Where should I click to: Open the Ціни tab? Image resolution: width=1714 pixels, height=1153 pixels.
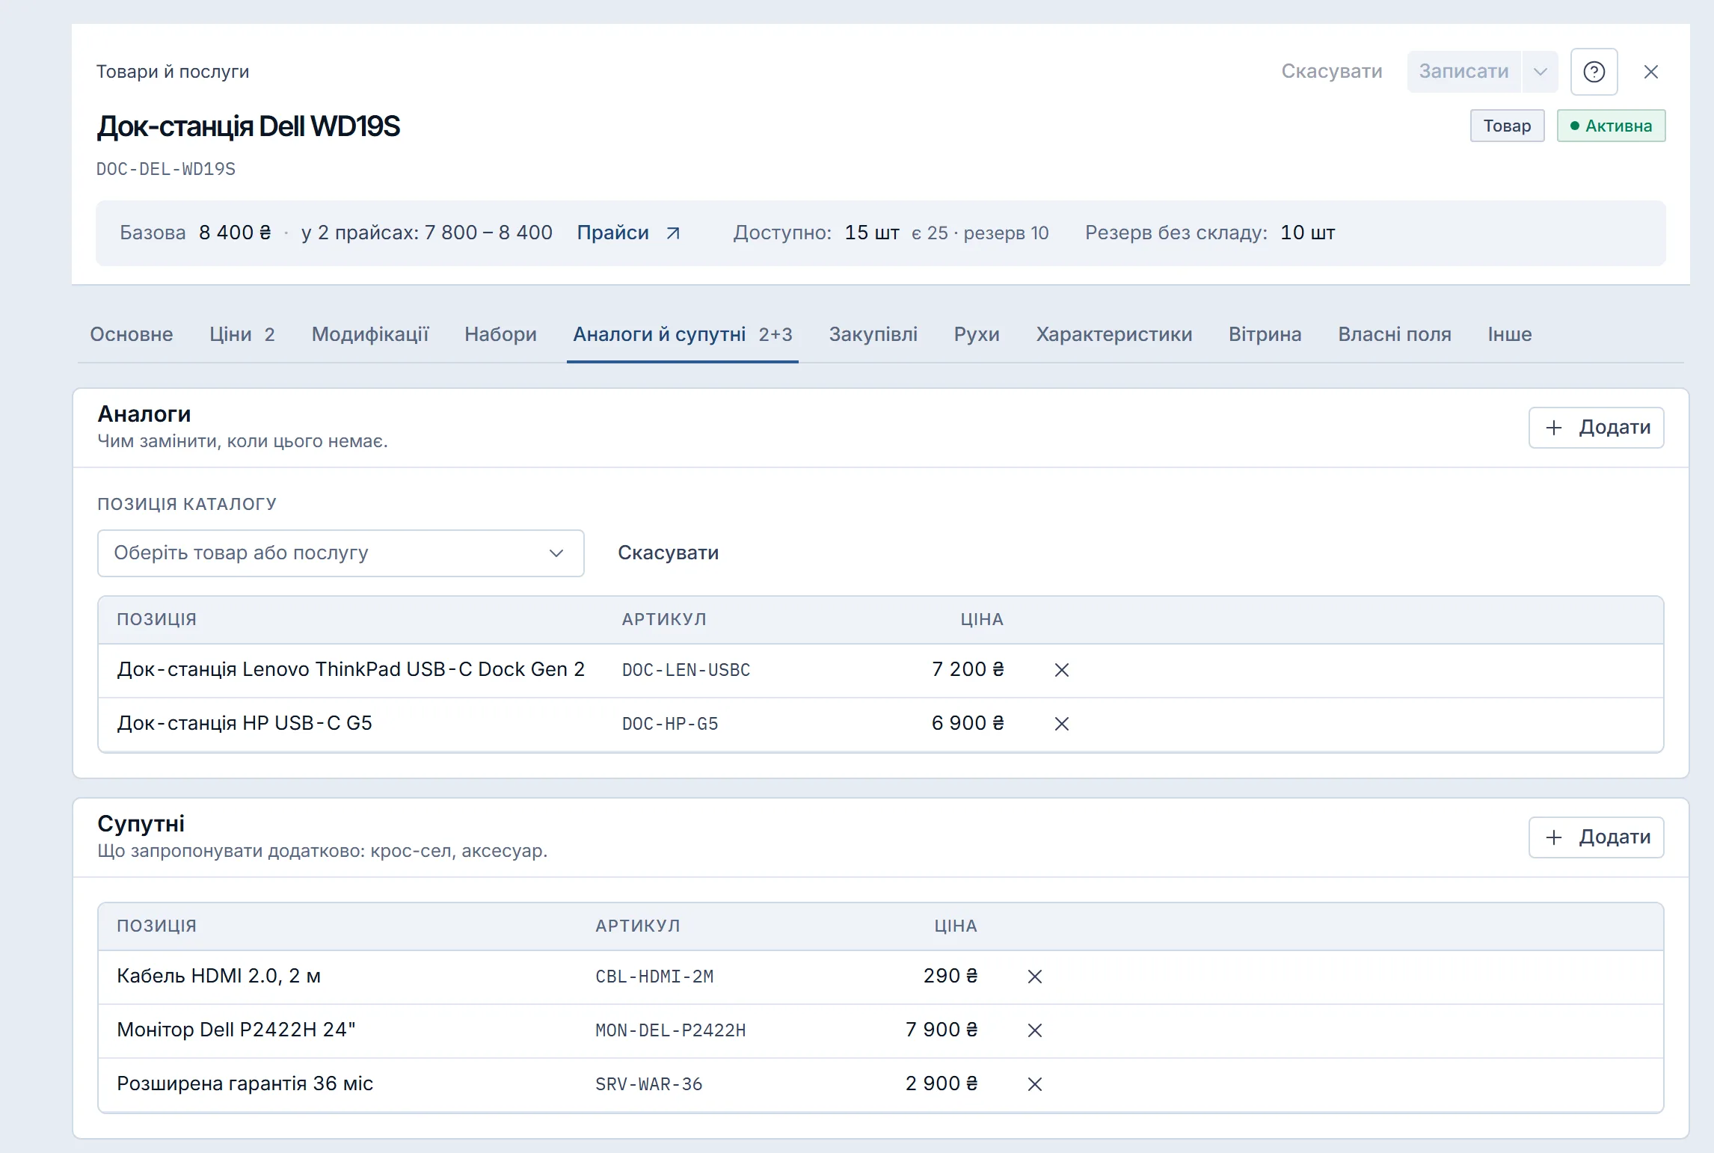tap(242, 334)
